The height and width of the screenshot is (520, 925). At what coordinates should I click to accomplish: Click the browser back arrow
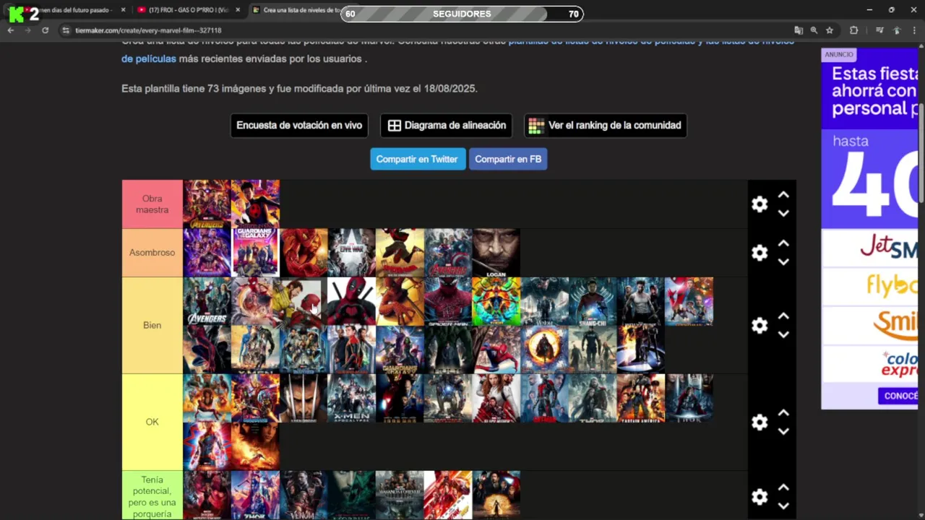point(11,30)
